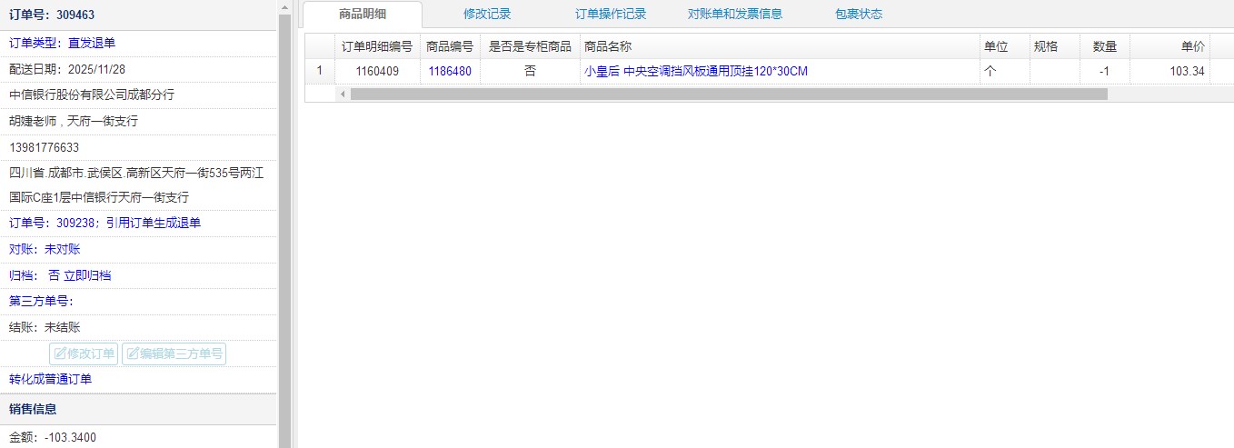Select the 商品明细 tab
The height and width of the screenshot is (448, 1234).
click(x=362, y=15)
